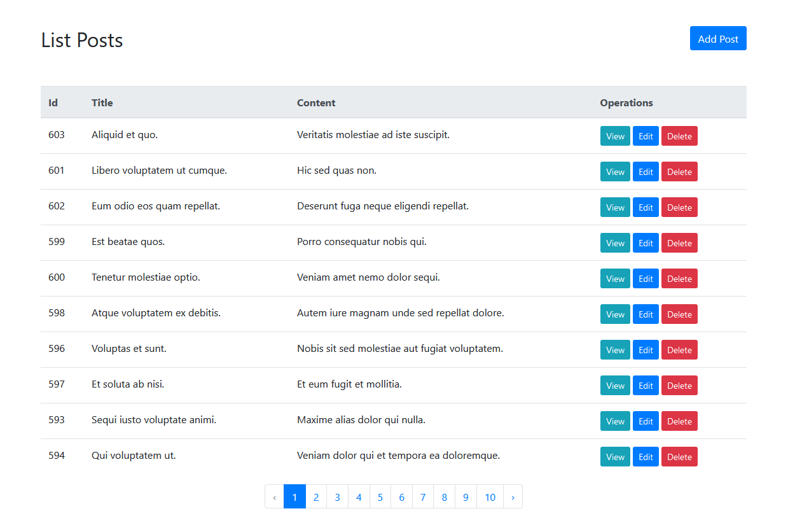Select page 7 in the pagination bar
The width and height of the screenshot is (788, 525).
(x=423, y=497)
